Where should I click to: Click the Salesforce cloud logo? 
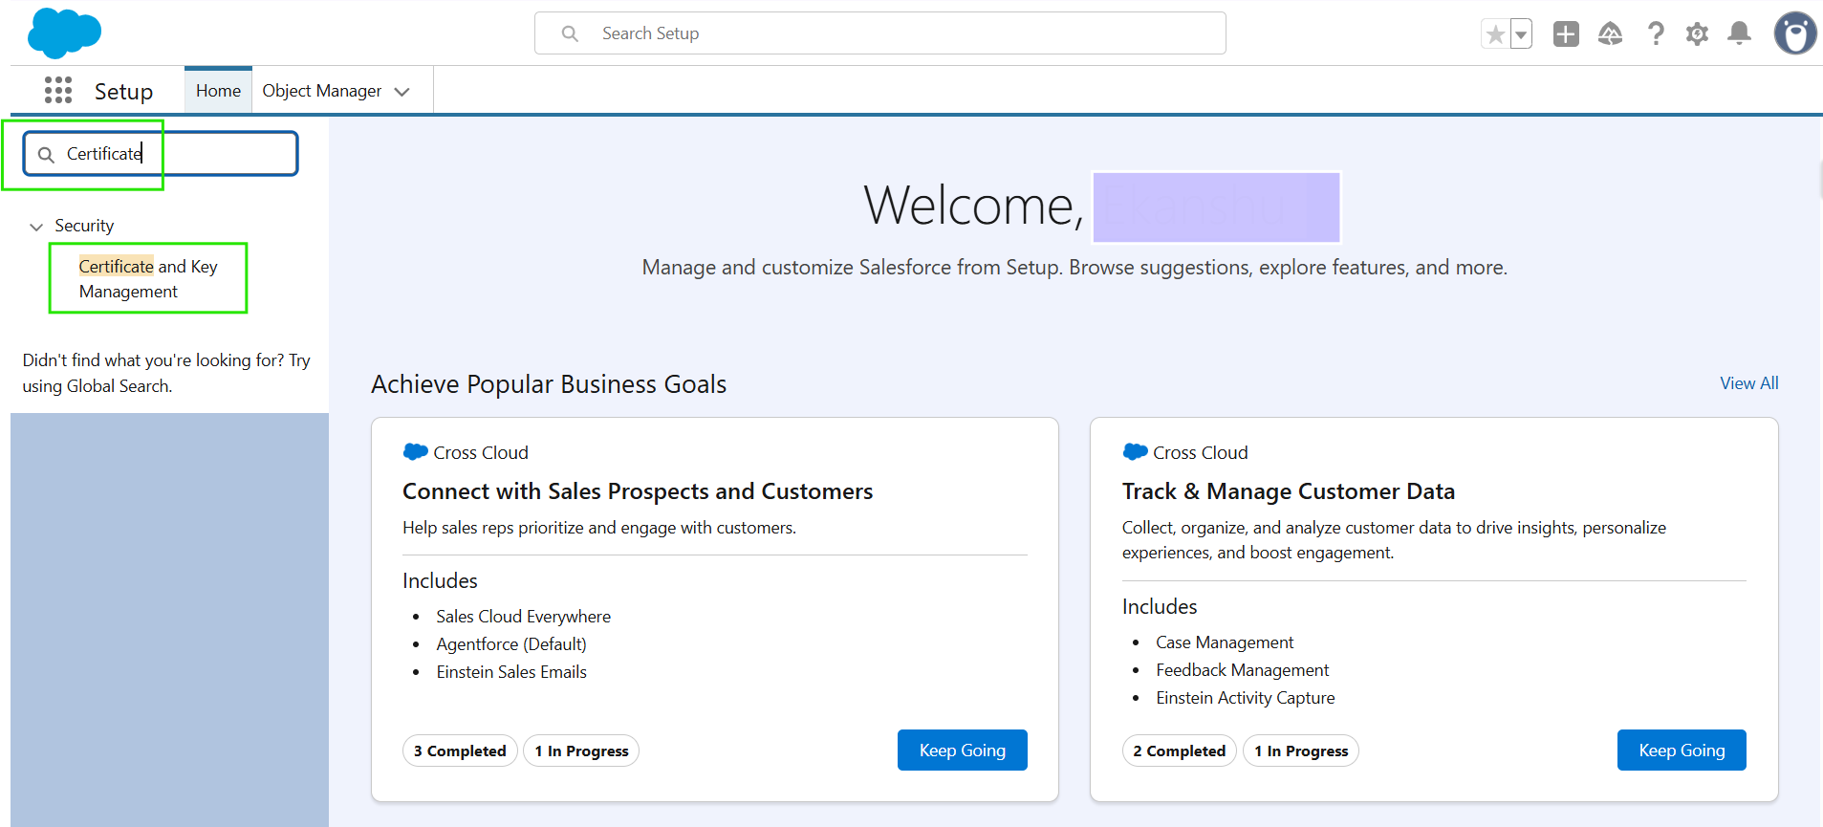tap(64, 33)
